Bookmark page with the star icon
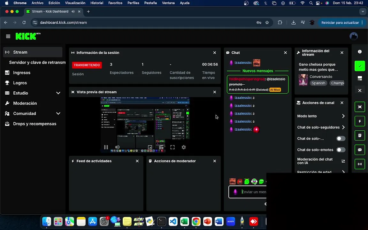Image resolution: width=368 pixels, height=230 pixels. click(267, 23)
